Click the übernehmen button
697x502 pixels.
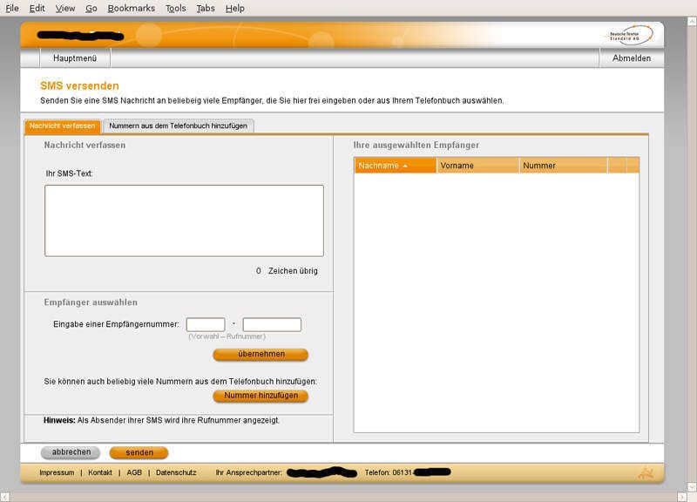[261, 355]
